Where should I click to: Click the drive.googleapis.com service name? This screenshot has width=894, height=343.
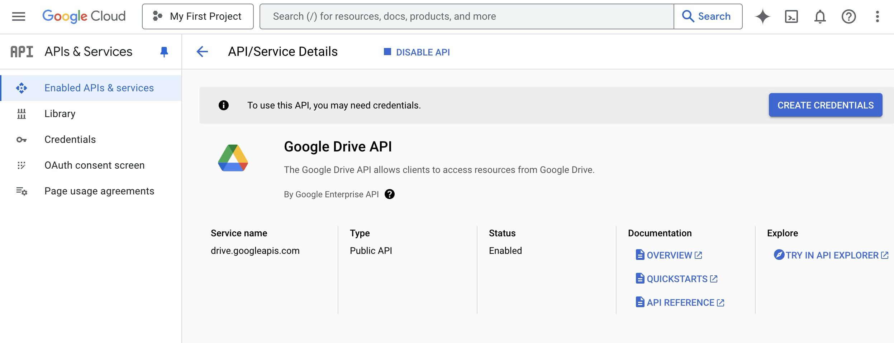[255, 251]
